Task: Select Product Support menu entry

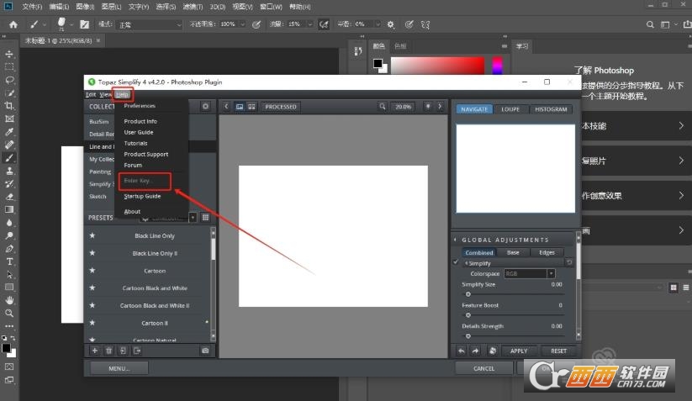Action: click(x=146, y=155)
